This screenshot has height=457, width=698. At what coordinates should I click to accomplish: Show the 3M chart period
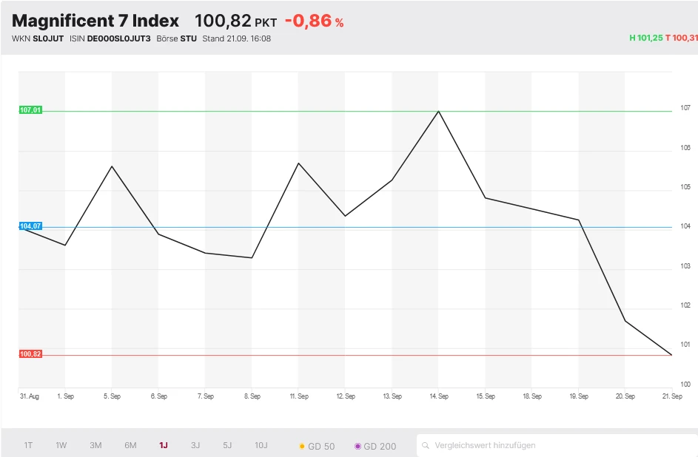pyautogui.click(x=95, y=445)
